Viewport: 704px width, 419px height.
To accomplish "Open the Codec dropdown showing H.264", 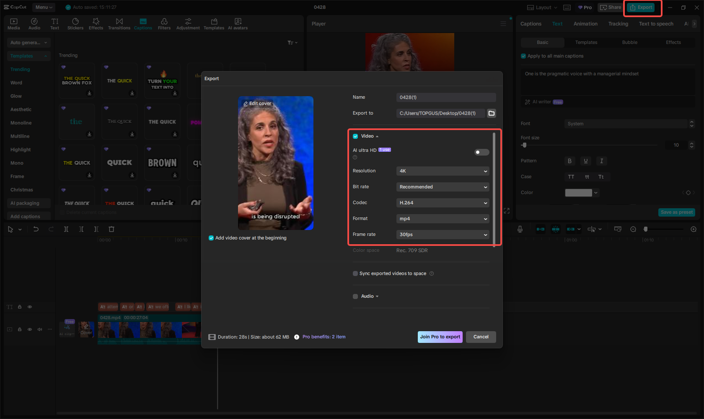I will (x=443, y=203).
